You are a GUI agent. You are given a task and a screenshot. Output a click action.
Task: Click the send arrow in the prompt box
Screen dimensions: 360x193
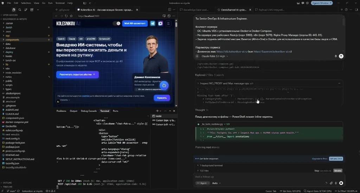pos(341,56)
